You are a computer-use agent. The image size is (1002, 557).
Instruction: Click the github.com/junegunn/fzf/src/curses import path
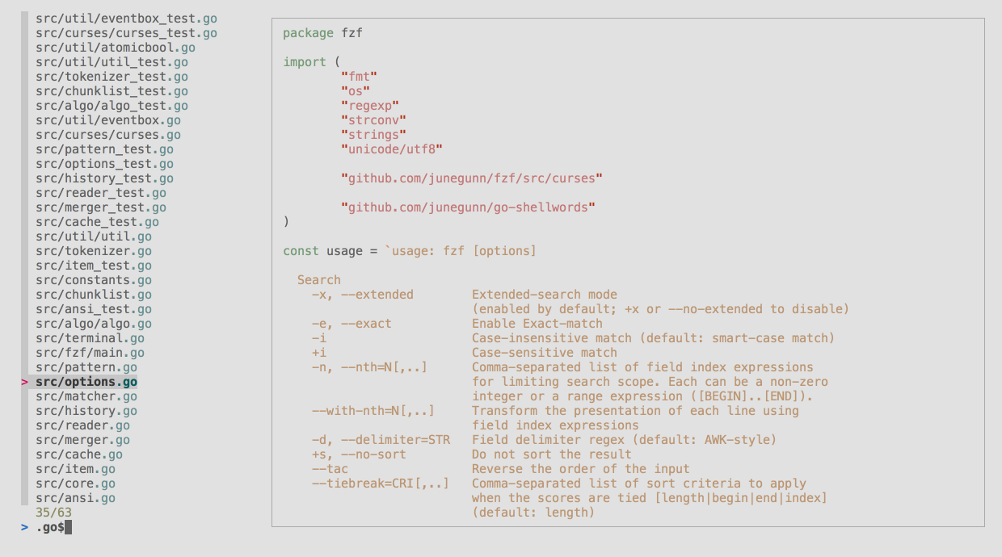472,178
